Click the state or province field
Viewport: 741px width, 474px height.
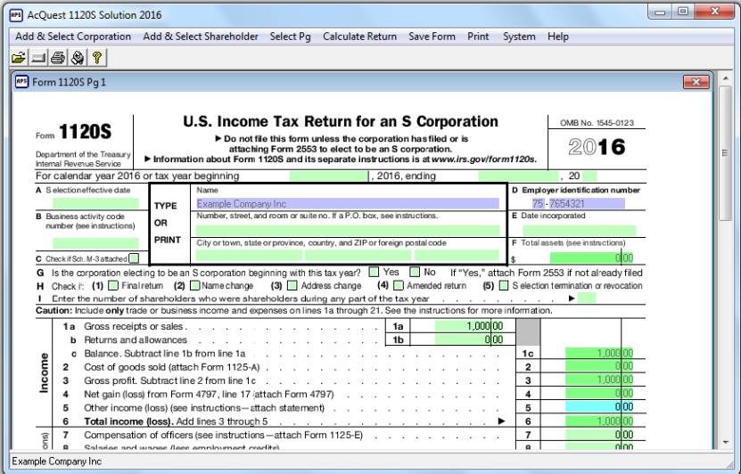point(358,255)
